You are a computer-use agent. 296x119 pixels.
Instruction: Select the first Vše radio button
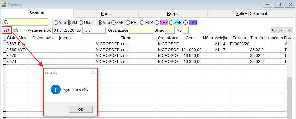tap(56, 23)
